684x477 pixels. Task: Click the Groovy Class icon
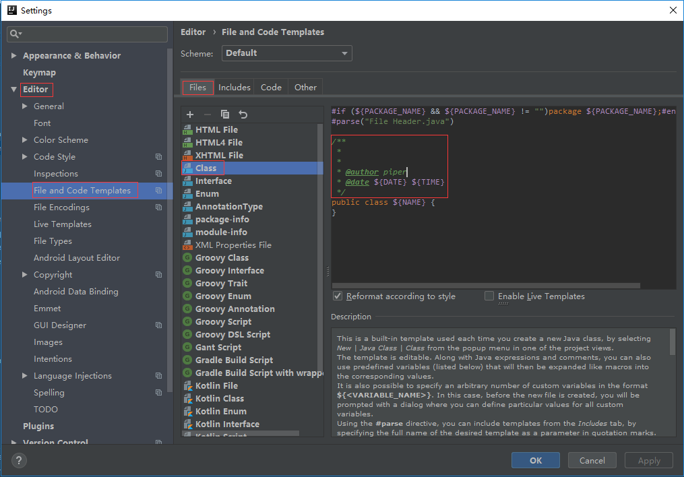[187, 257]
